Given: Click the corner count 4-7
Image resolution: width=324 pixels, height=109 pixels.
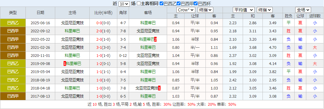Looking at the screenshot, I should (x=123, y=23).
